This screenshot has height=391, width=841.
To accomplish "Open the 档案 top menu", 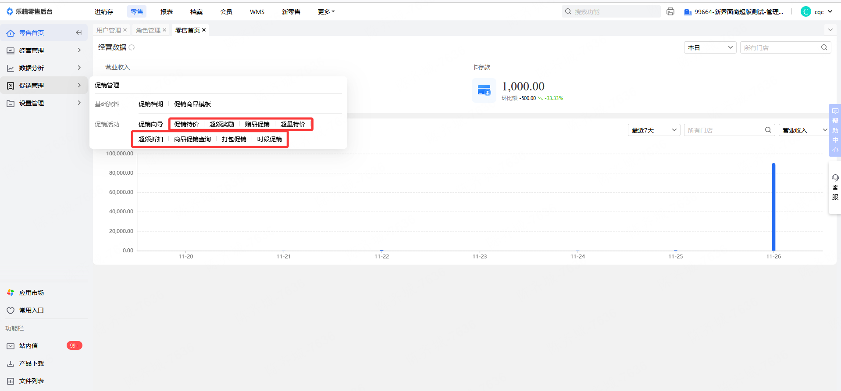I will pos(196,12).
